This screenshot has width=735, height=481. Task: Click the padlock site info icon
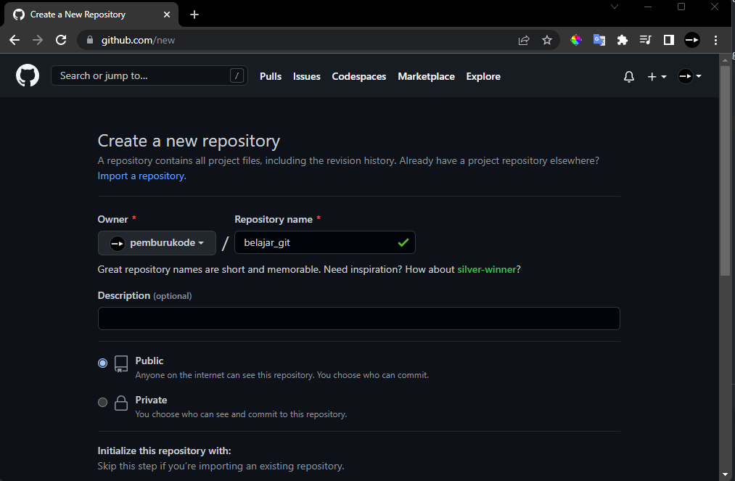click(x=90, y=40)
